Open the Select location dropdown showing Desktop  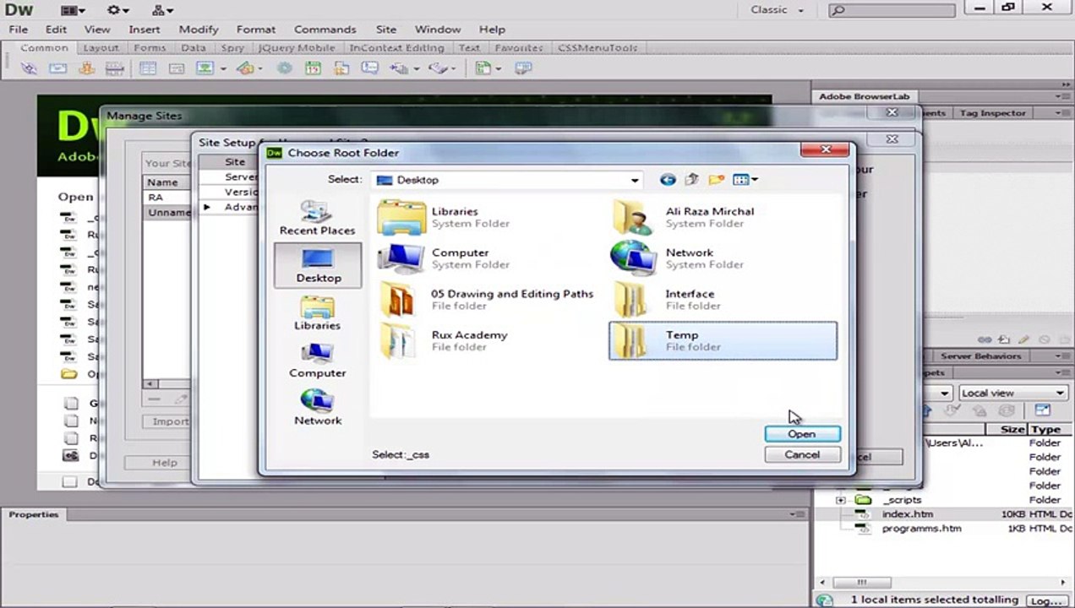[x=507, y=180]
